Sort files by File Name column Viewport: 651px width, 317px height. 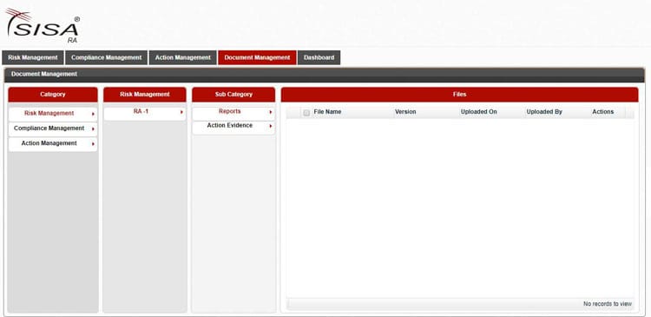point(327,112)
